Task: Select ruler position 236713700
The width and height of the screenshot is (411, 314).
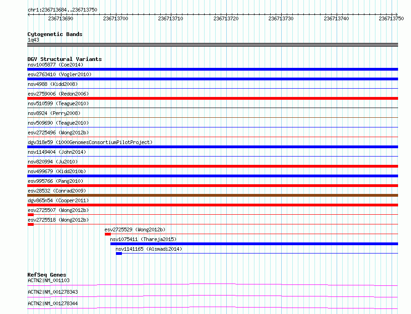Action: 115,18
